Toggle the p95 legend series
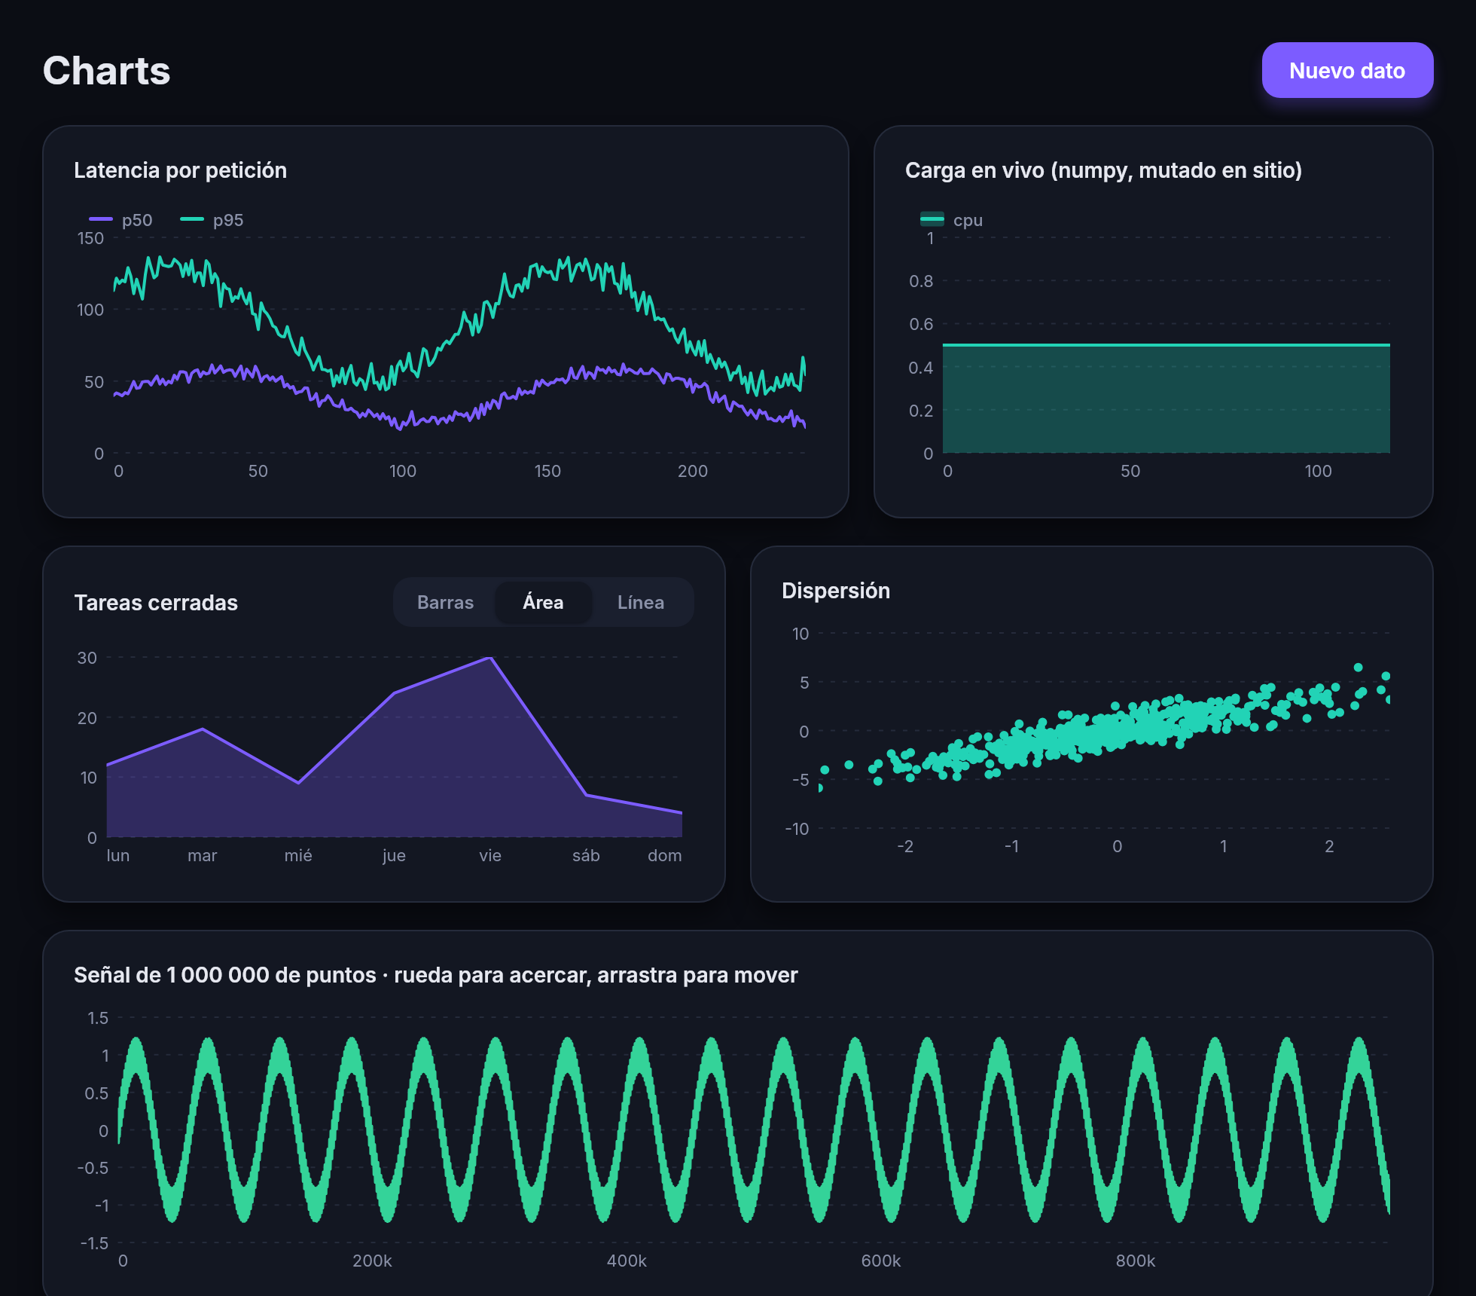The height and width of the screenshot is (1296, 1476). pyautogui.click(x=212, y=220)
